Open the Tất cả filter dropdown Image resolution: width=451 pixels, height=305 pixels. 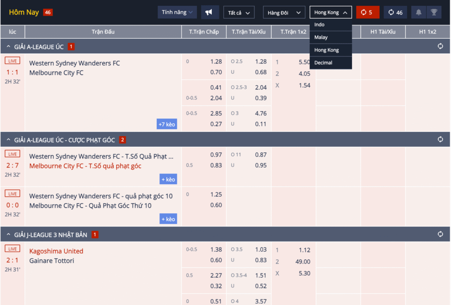tap(239, 13)
